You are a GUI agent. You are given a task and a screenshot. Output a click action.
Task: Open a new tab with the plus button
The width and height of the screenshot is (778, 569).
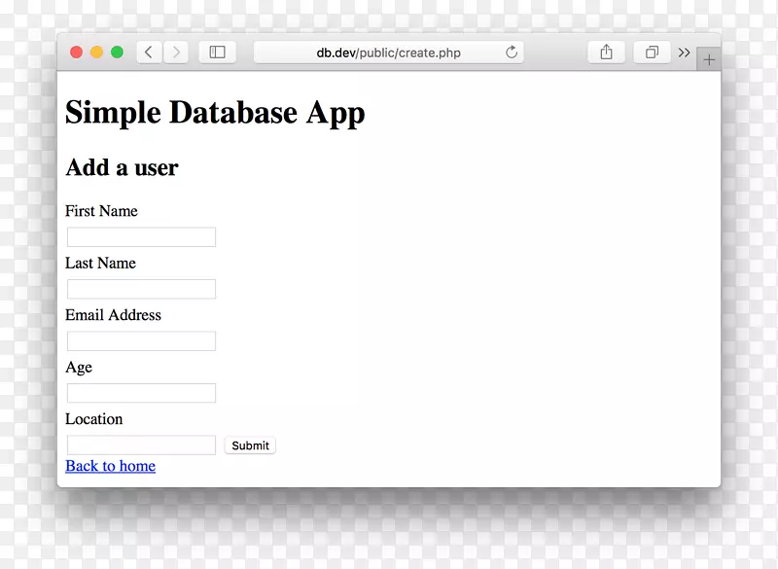709,59
